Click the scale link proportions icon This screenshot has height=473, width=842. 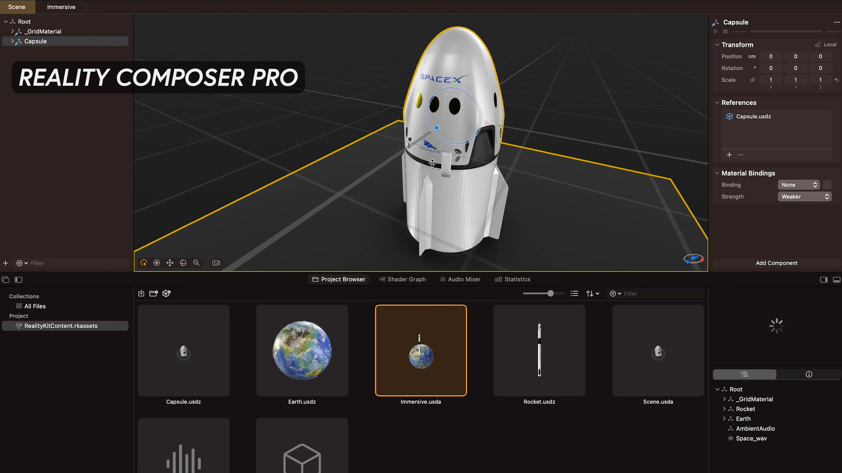752,80
